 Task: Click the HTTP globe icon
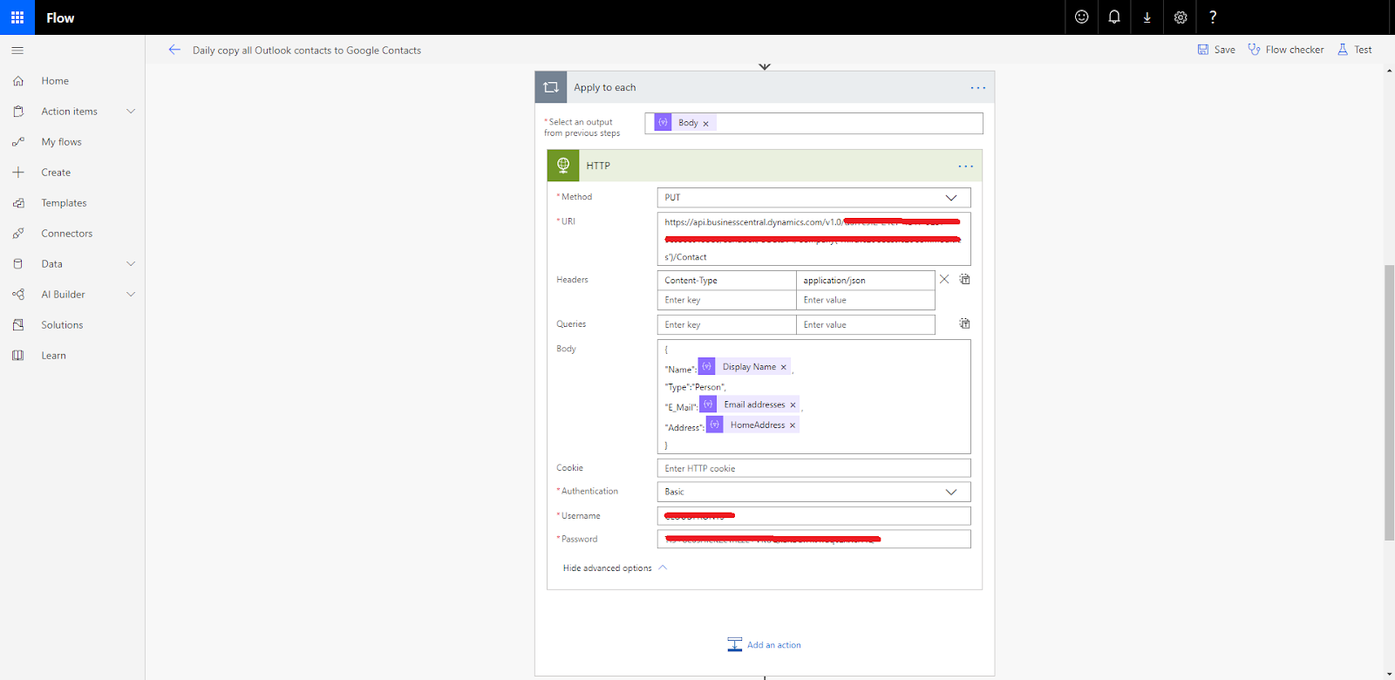tap(563, 166)
